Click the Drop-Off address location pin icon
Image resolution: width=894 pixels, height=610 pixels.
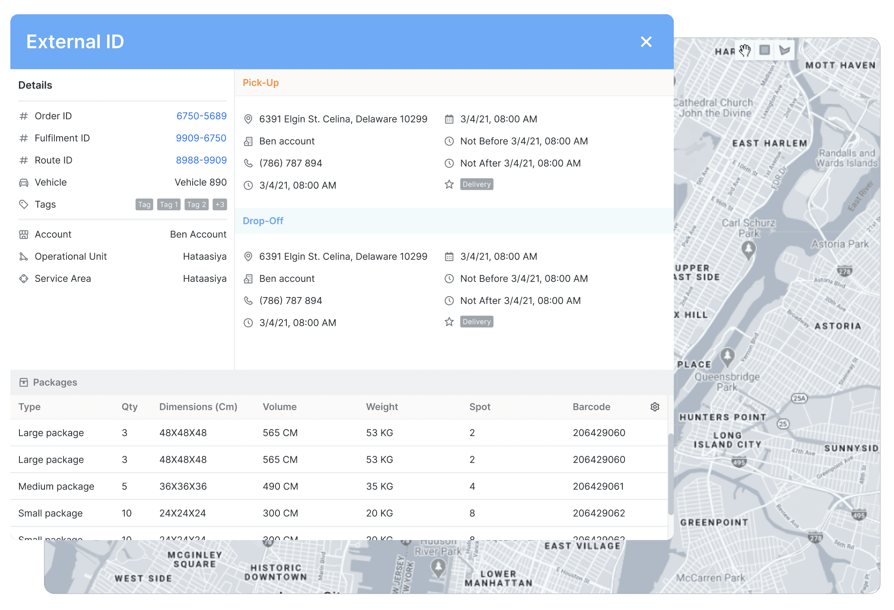[x=248, y=256]
